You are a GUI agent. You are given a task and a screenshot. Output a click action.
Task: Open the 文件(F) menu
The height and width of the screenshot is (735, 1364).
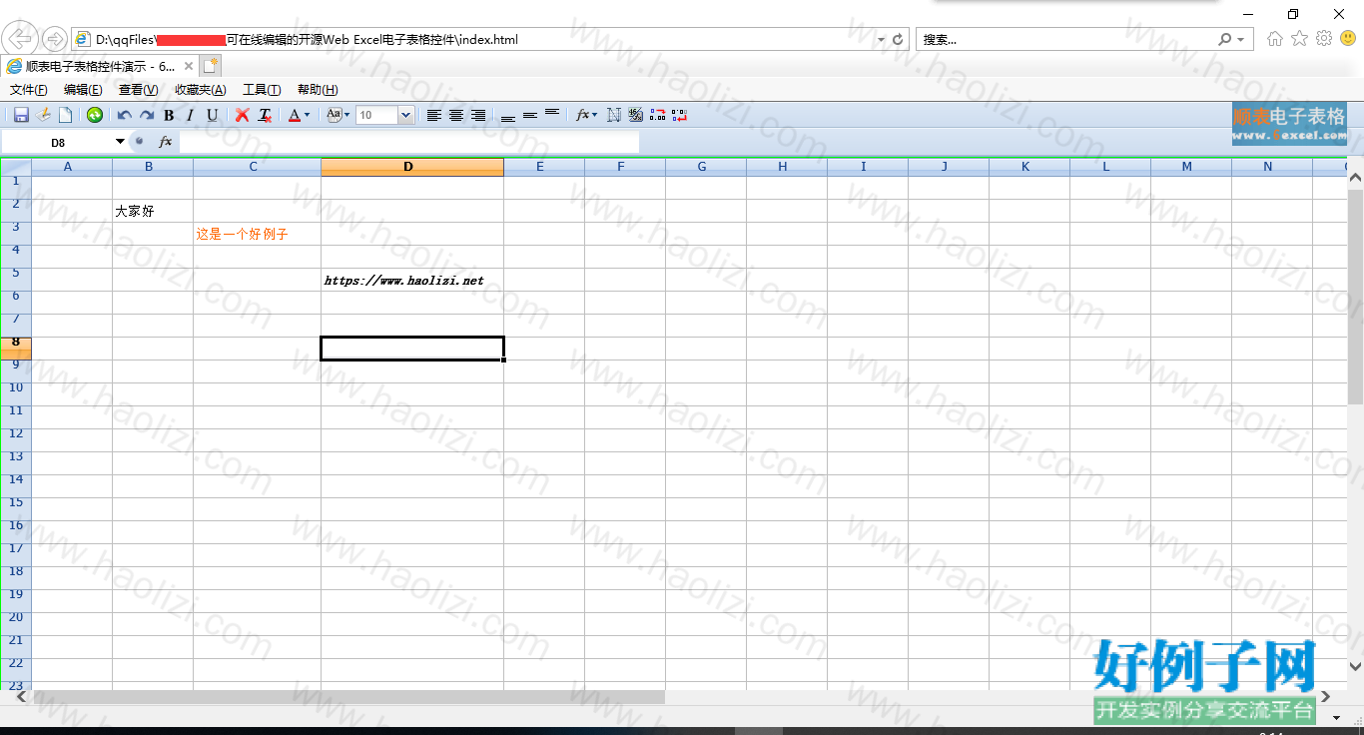(29, 90)
